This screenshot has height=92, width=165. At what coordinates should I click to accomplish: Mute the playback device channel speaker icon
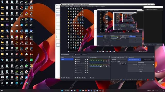pyautogui.click(x=106, y=66)
